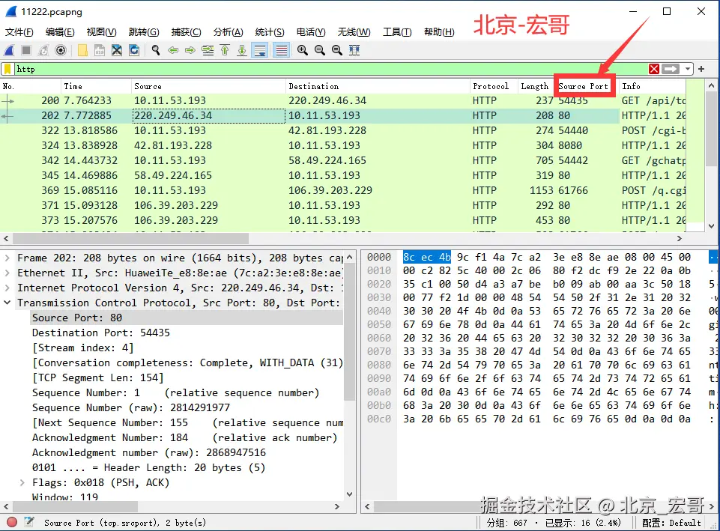Open the 视图(V) menu
Image resolution: width=720 pixels, height=531 pixels.
tap(101, 31)
